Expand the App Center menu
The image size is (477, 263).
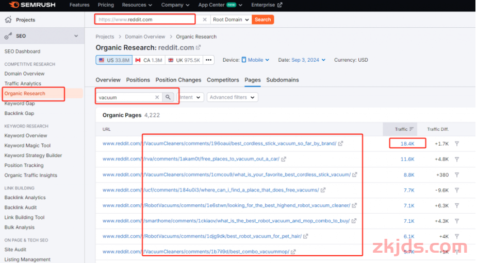click(x=220, y=5)
